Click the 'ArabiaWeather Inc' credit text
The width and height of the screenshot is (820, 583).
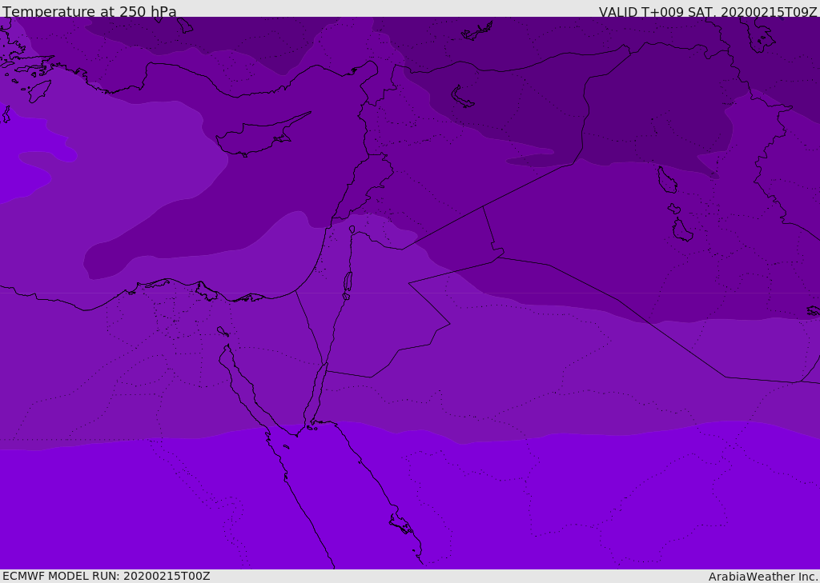pyautogui.click(x=762, y=577)
